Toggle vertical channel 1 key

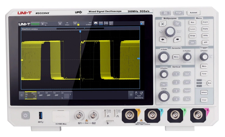(x=176, y=74)
